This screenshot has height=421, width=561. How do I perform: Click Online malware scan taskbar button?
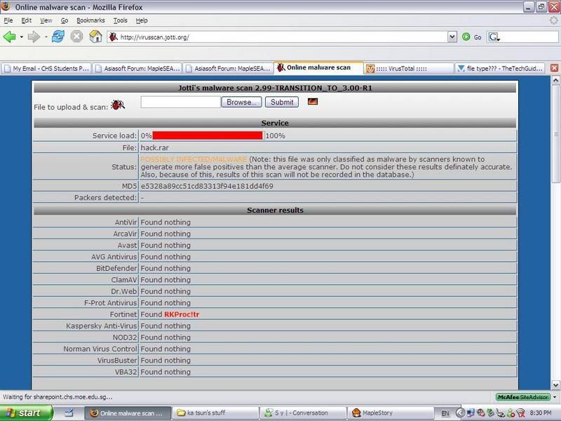[128, 413]
